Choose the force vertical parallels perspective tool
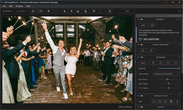Viewport: 183px width, 110px height. (x=153, y=63)
